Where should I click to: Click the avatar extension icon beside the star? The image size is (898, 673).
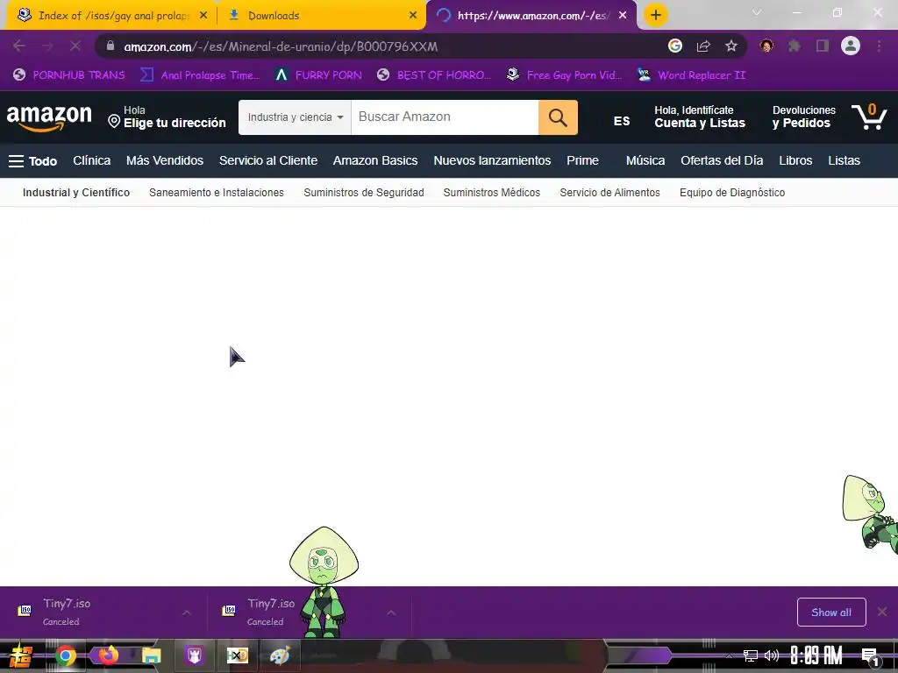coord(766,46)
